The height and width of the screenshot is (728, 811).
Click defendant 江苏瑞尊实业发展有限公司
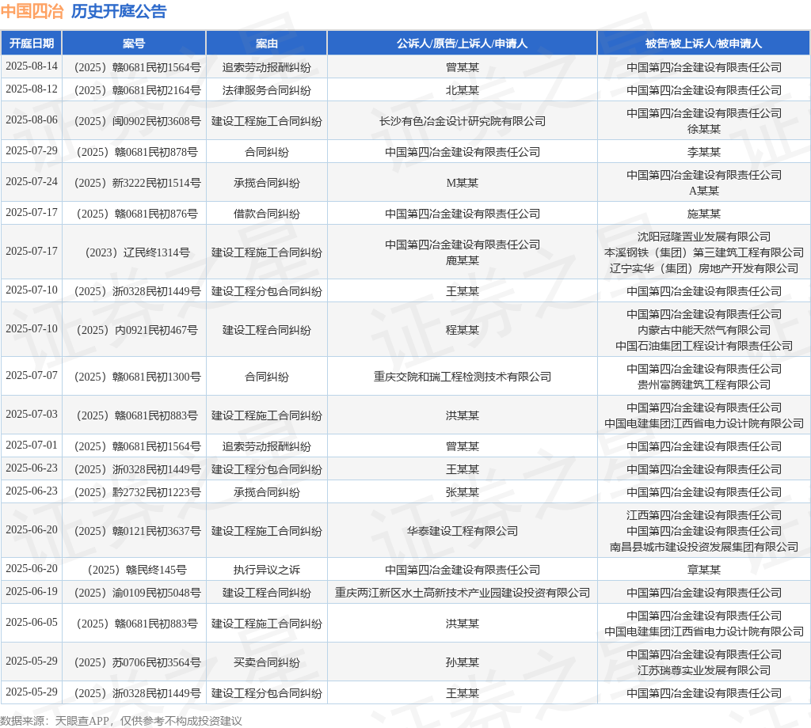704,670
